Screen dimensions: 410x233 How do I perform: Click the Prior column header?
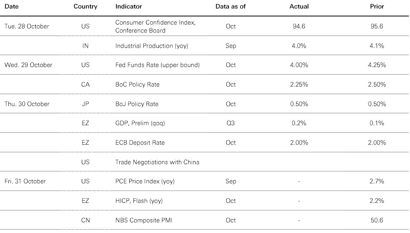point(377,7)
